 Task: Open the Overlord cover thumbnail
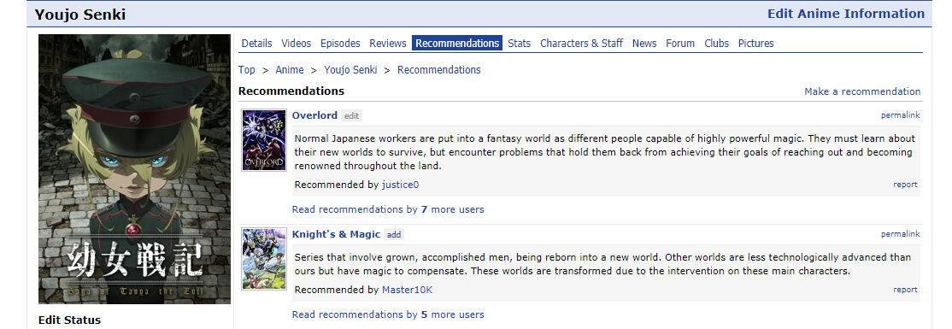[x=263, y=139]
